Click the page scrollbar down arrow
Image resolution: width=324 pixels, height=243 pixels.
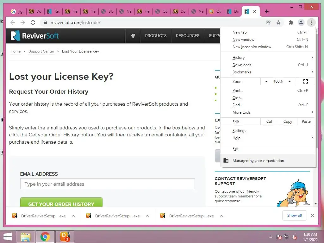pyautogui.click(x=315, y=204)
